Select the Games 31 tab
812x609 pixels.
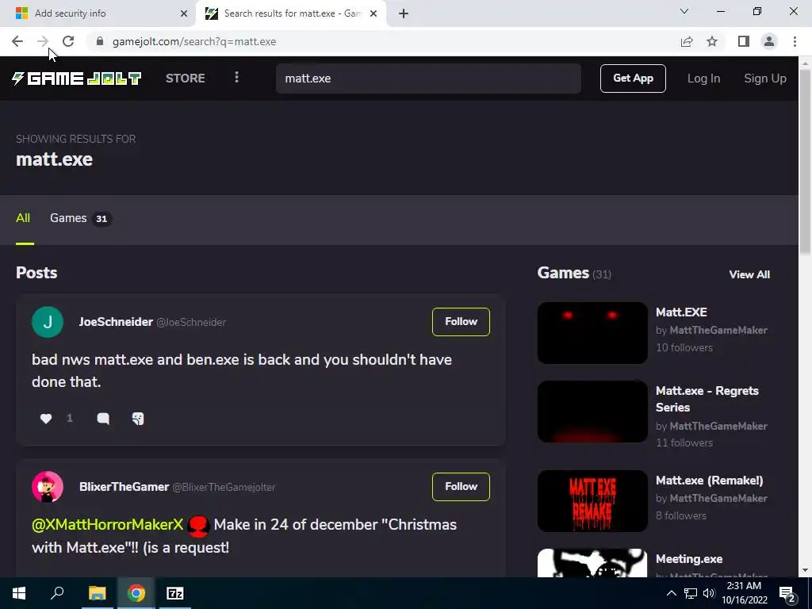(80, 218)
